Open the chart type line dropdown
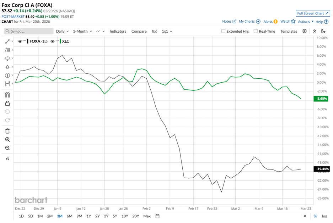 [101, 31]
